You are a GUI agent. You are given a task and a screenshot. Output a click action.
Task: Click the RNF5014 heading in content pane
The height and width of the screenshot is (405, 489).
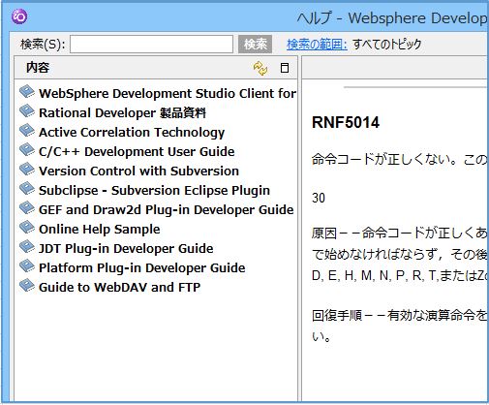point(346,122)
